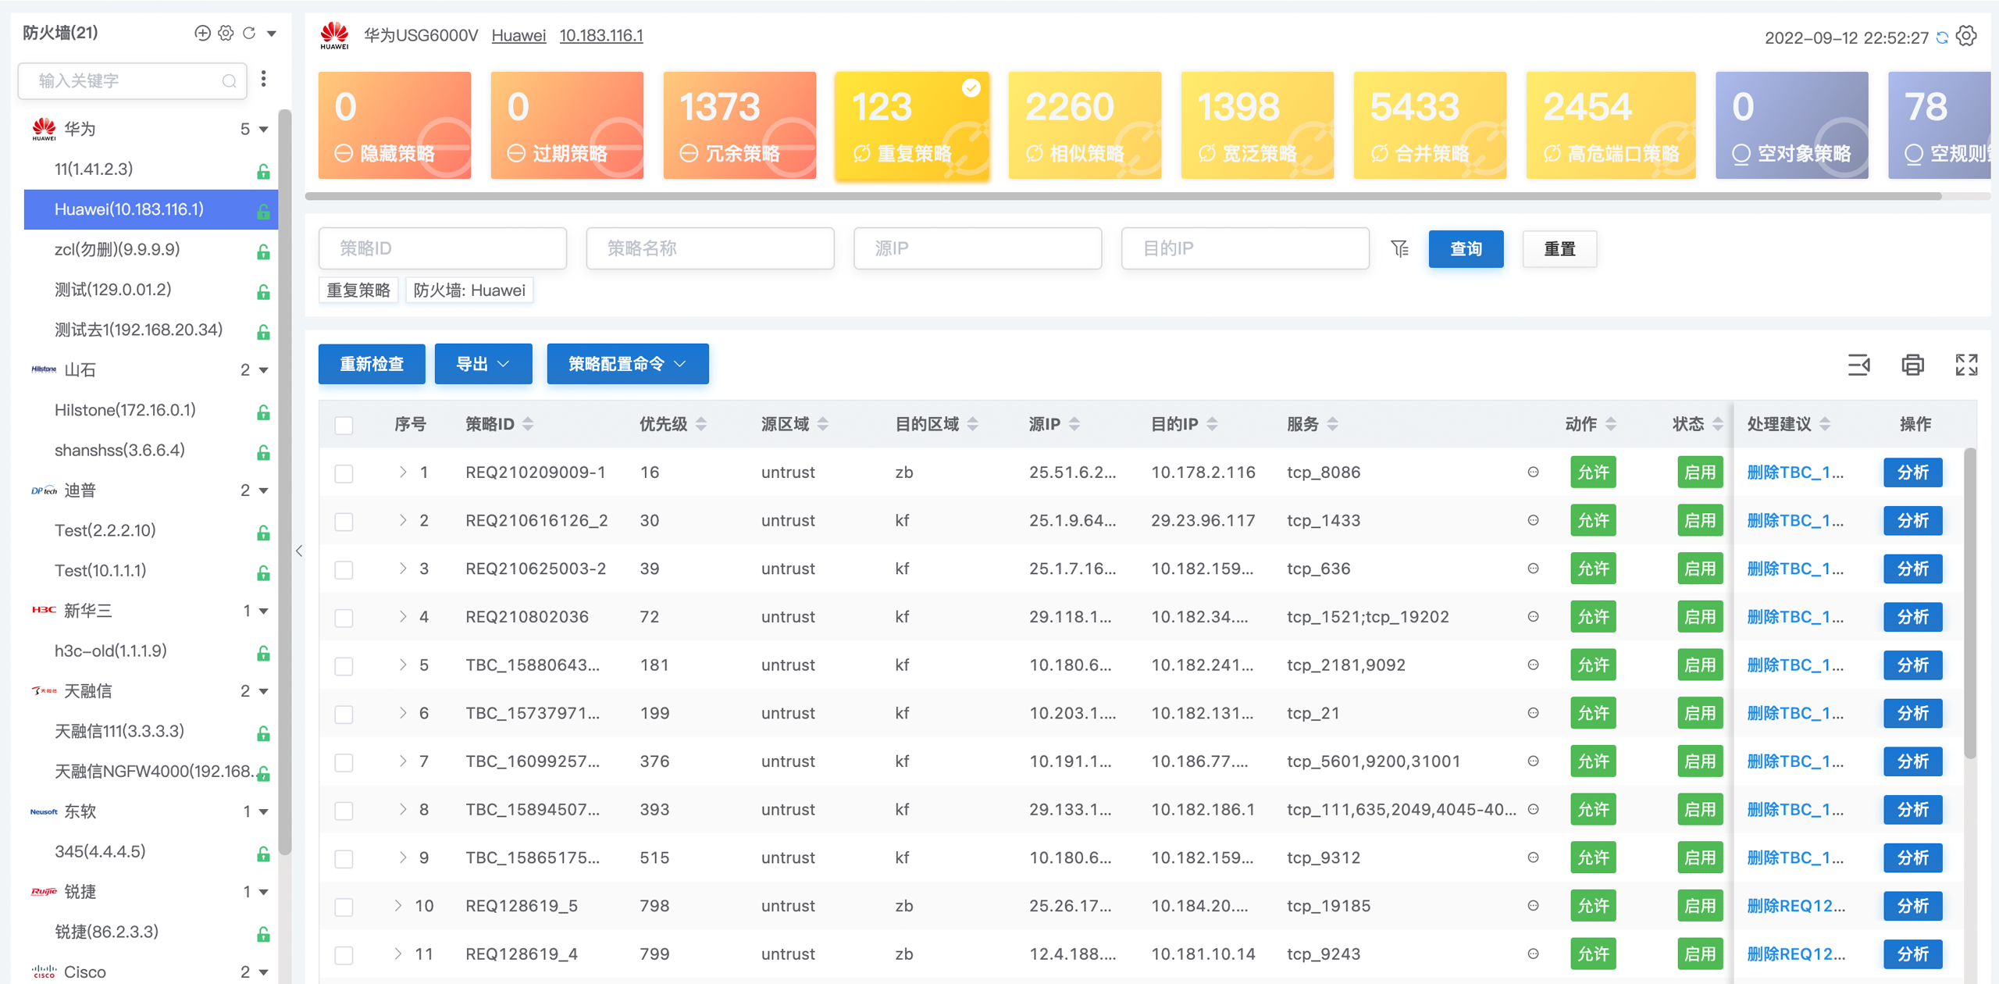This screenshot has height=984, width=1999.
Task: Sort by 服务 column
Action: tap(1333, 423)
